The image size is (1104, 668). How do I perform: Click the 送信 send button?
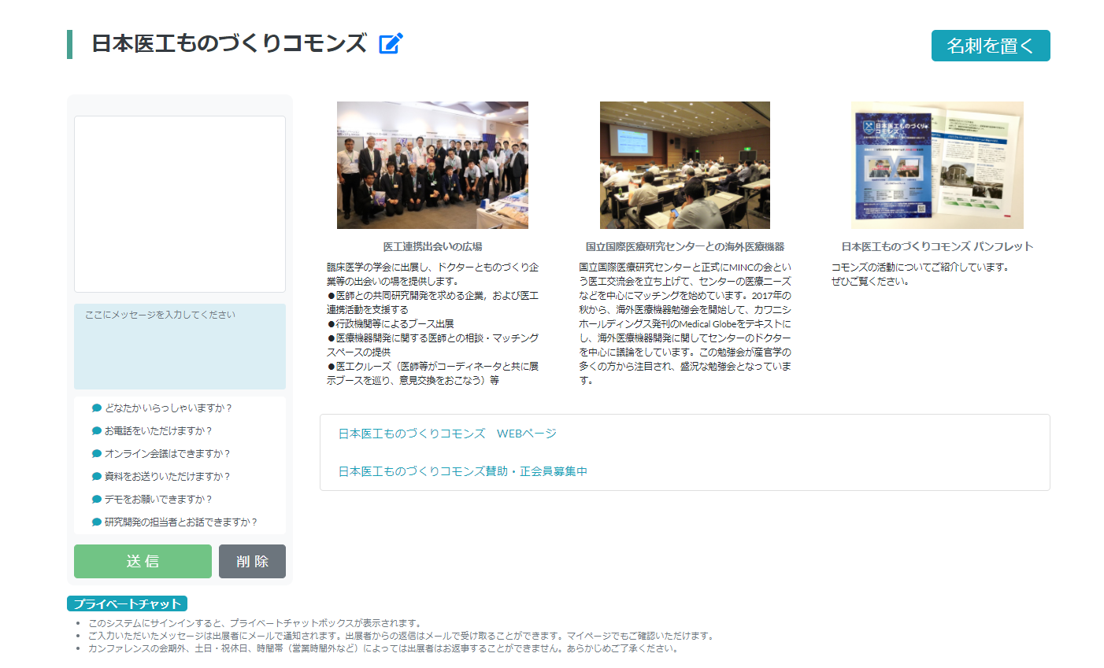pyautogui.click(x=143, y=561)
